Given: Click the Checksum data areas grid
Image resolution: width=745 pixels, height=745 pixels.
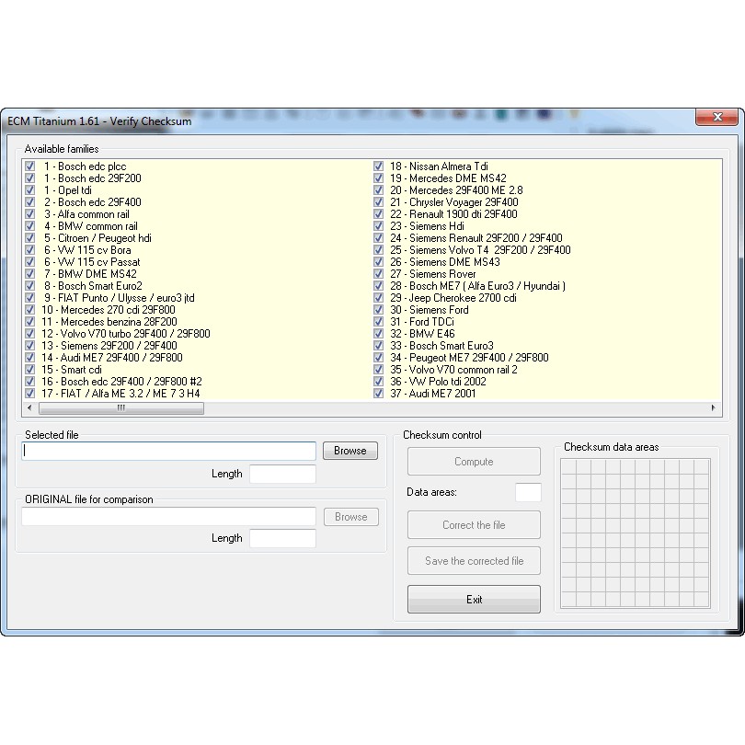Looking at the screenshot, I should tap(635, 533).
